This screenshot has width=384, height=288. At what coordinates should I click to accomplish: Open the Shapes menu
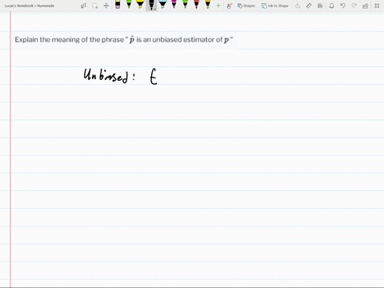[x=246, y=6]
